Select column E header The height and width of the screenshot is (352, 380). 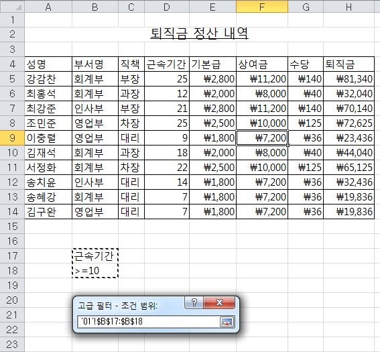coord(212,7)
